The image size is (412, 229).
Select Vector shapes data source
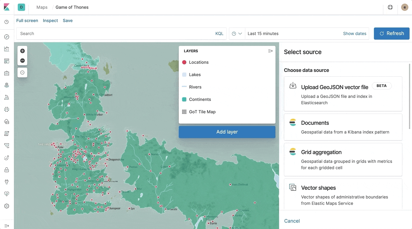point(343,194)
